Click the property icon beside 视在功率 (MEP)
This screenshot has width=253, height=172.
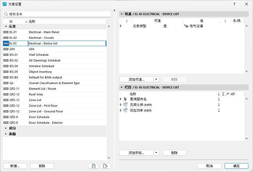pos(125,110)
